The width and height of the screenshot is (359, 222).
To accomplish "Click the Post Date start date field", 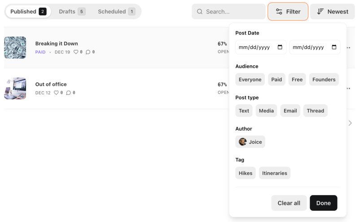I will (261, 47).
